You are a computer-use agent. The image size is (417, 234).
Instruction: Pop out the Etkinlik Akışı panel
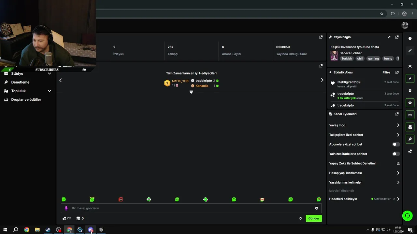coord(397,72)
